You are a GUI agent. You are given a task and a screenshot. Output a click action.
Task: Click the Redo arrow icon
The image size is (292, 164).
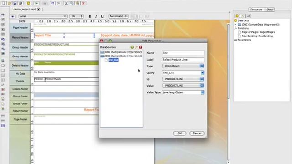(x=58, y=3)
